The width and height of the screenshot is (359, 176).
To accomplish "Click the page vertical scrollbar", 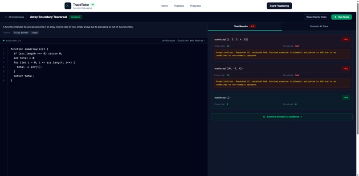I will 358,69.
